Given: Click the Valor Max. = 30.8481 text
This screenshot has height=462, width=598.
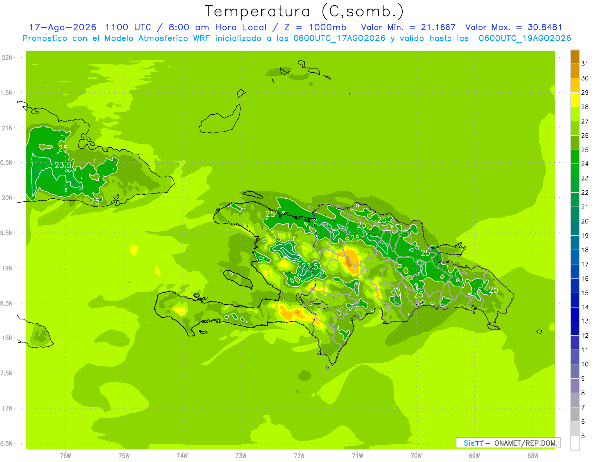Looking at the screenshot, I should [x=513, y=27].
